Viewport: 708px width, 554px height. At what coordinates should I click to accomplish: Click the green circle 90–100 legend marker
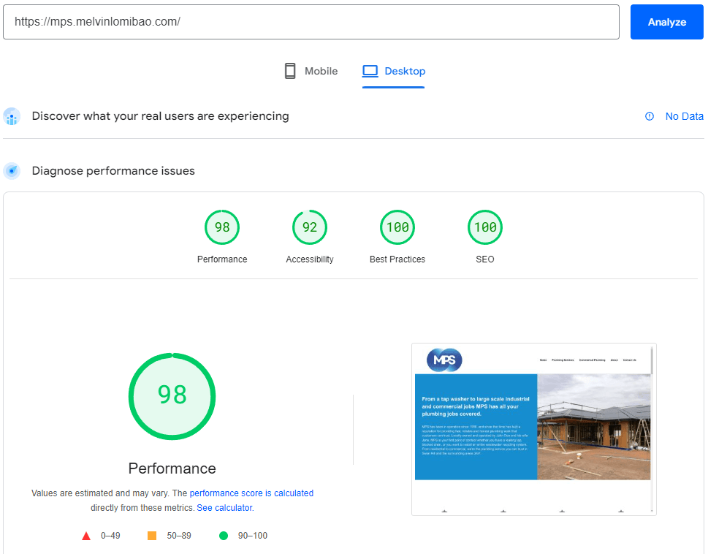[x=224, y=536]
